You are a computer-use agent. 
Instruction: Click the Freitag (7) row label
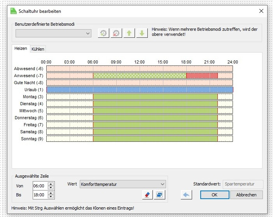click(x=33, y=125)
